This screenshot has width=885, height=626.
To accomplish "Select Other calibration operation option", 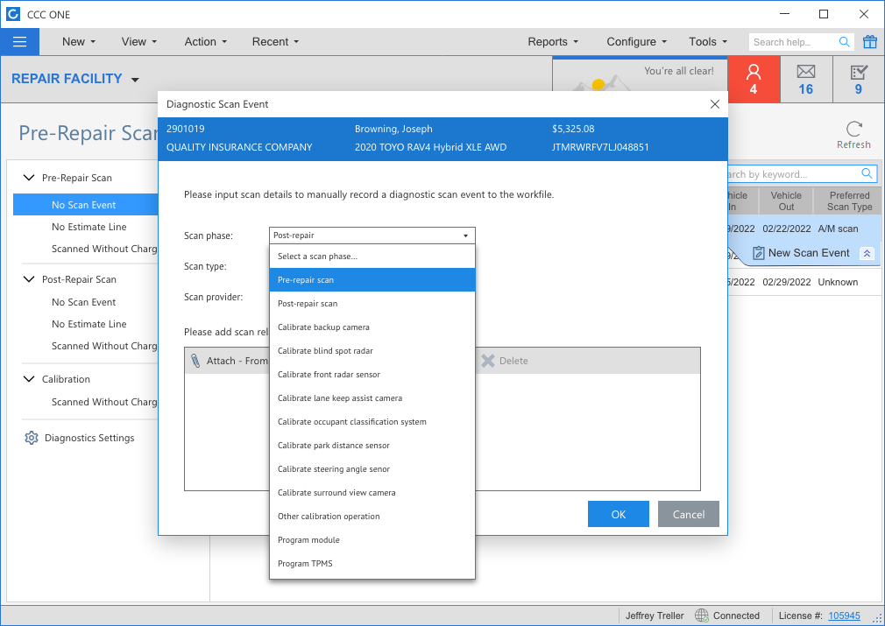I will 372,517.
